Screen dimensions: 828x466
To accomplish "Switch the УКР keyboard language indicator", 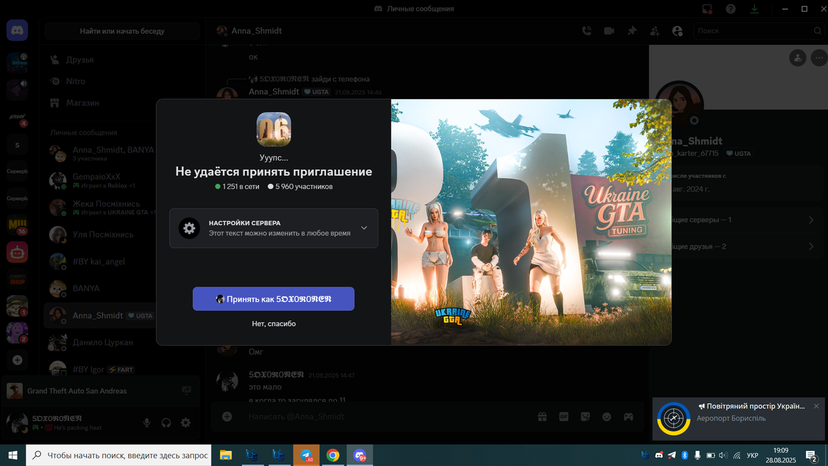I will point(752,456).
